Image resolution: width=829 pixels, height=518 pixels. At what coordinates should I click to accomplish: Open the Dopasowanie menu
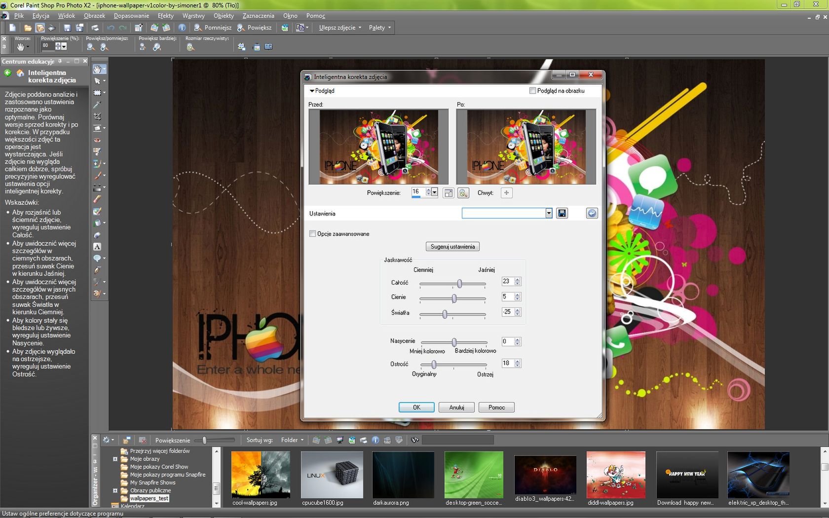tap(131, 16)
